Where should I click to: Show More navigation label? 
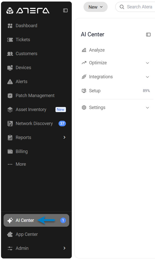(21, 164)
